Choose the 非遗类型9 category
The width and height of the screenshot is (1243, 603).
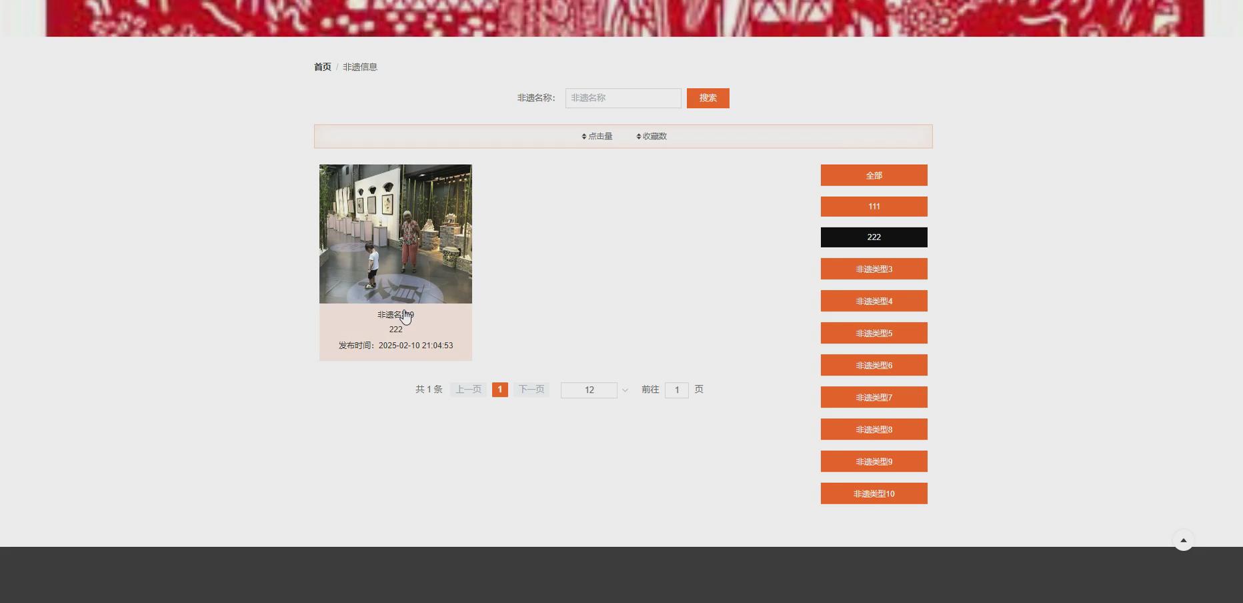click(874, 461)
